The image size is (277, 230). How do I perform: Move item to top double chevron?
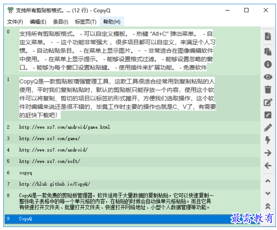[268, 206]
